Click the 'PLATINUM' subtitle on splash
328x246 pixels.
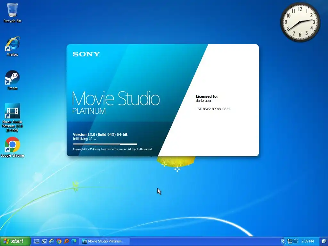point(89,111)
